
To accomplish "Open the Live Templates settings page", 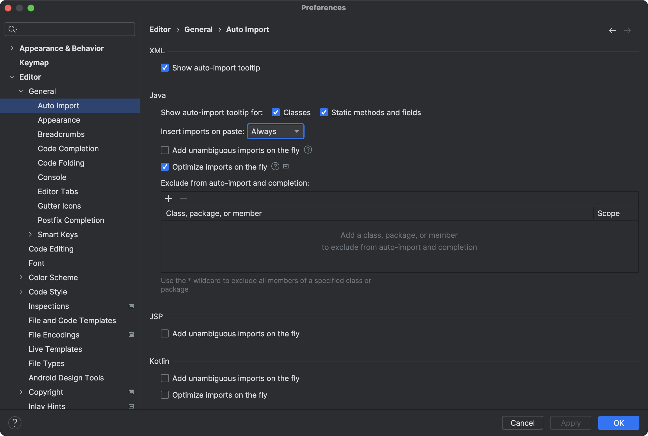I will point(55,349).
